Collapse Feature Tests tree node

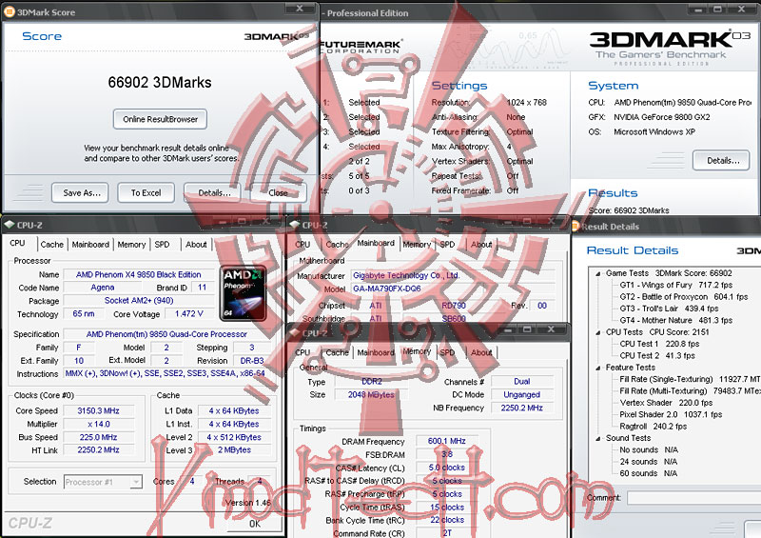click(598, 368)
